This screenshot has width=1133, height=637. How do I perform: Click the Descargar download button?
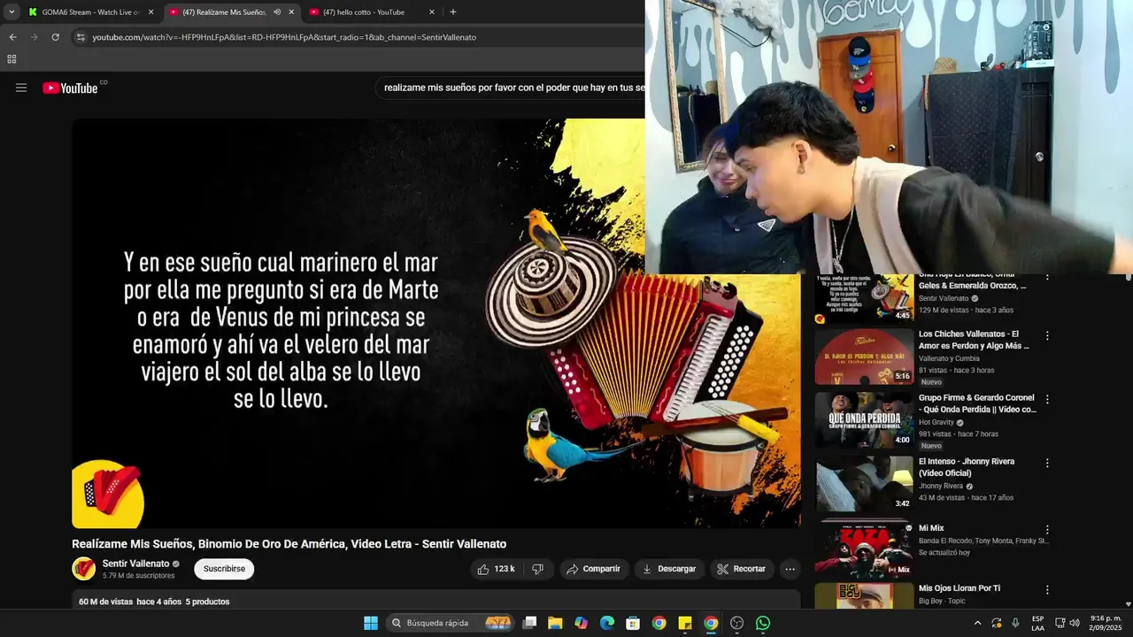click(x=670, y=569)
